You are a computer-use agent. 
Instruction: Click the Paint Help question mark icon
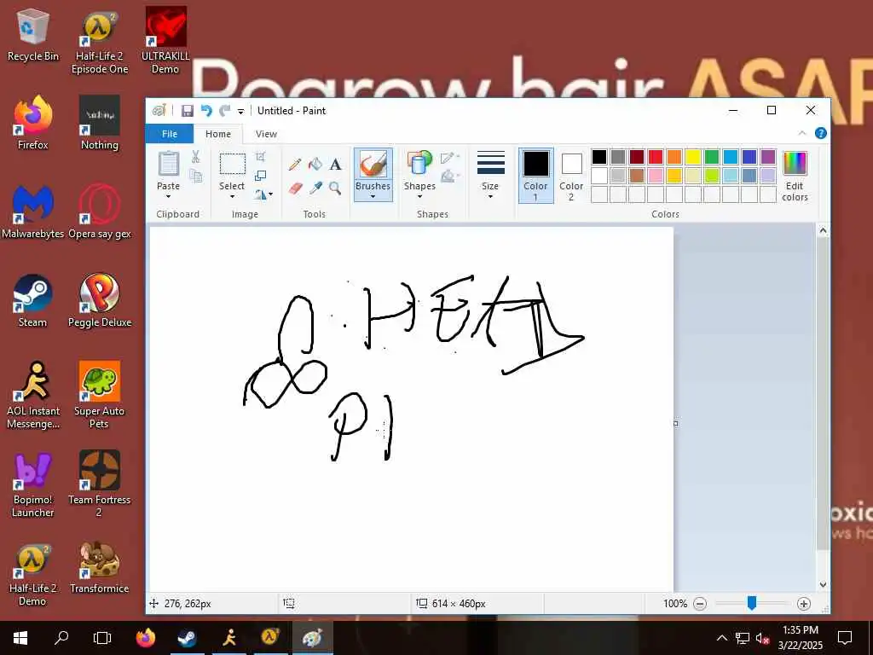(x=821, y=133)
